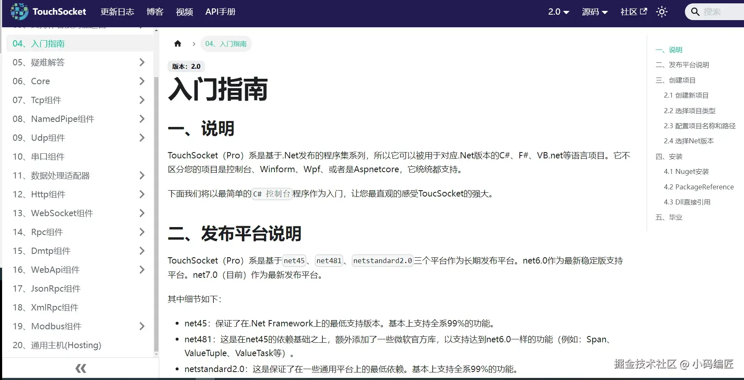Select 04、入门指南 in the sidebar
Image resolution: width=744 pixels, height=380 pixels.
[x=80, y=44]
